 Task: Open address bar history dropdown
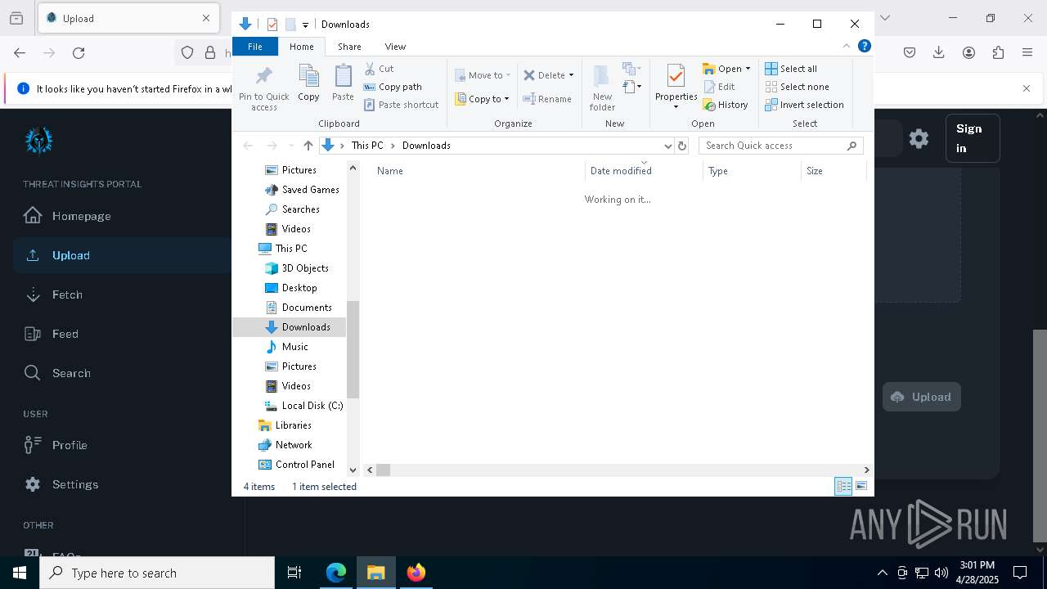click(668, 146)
